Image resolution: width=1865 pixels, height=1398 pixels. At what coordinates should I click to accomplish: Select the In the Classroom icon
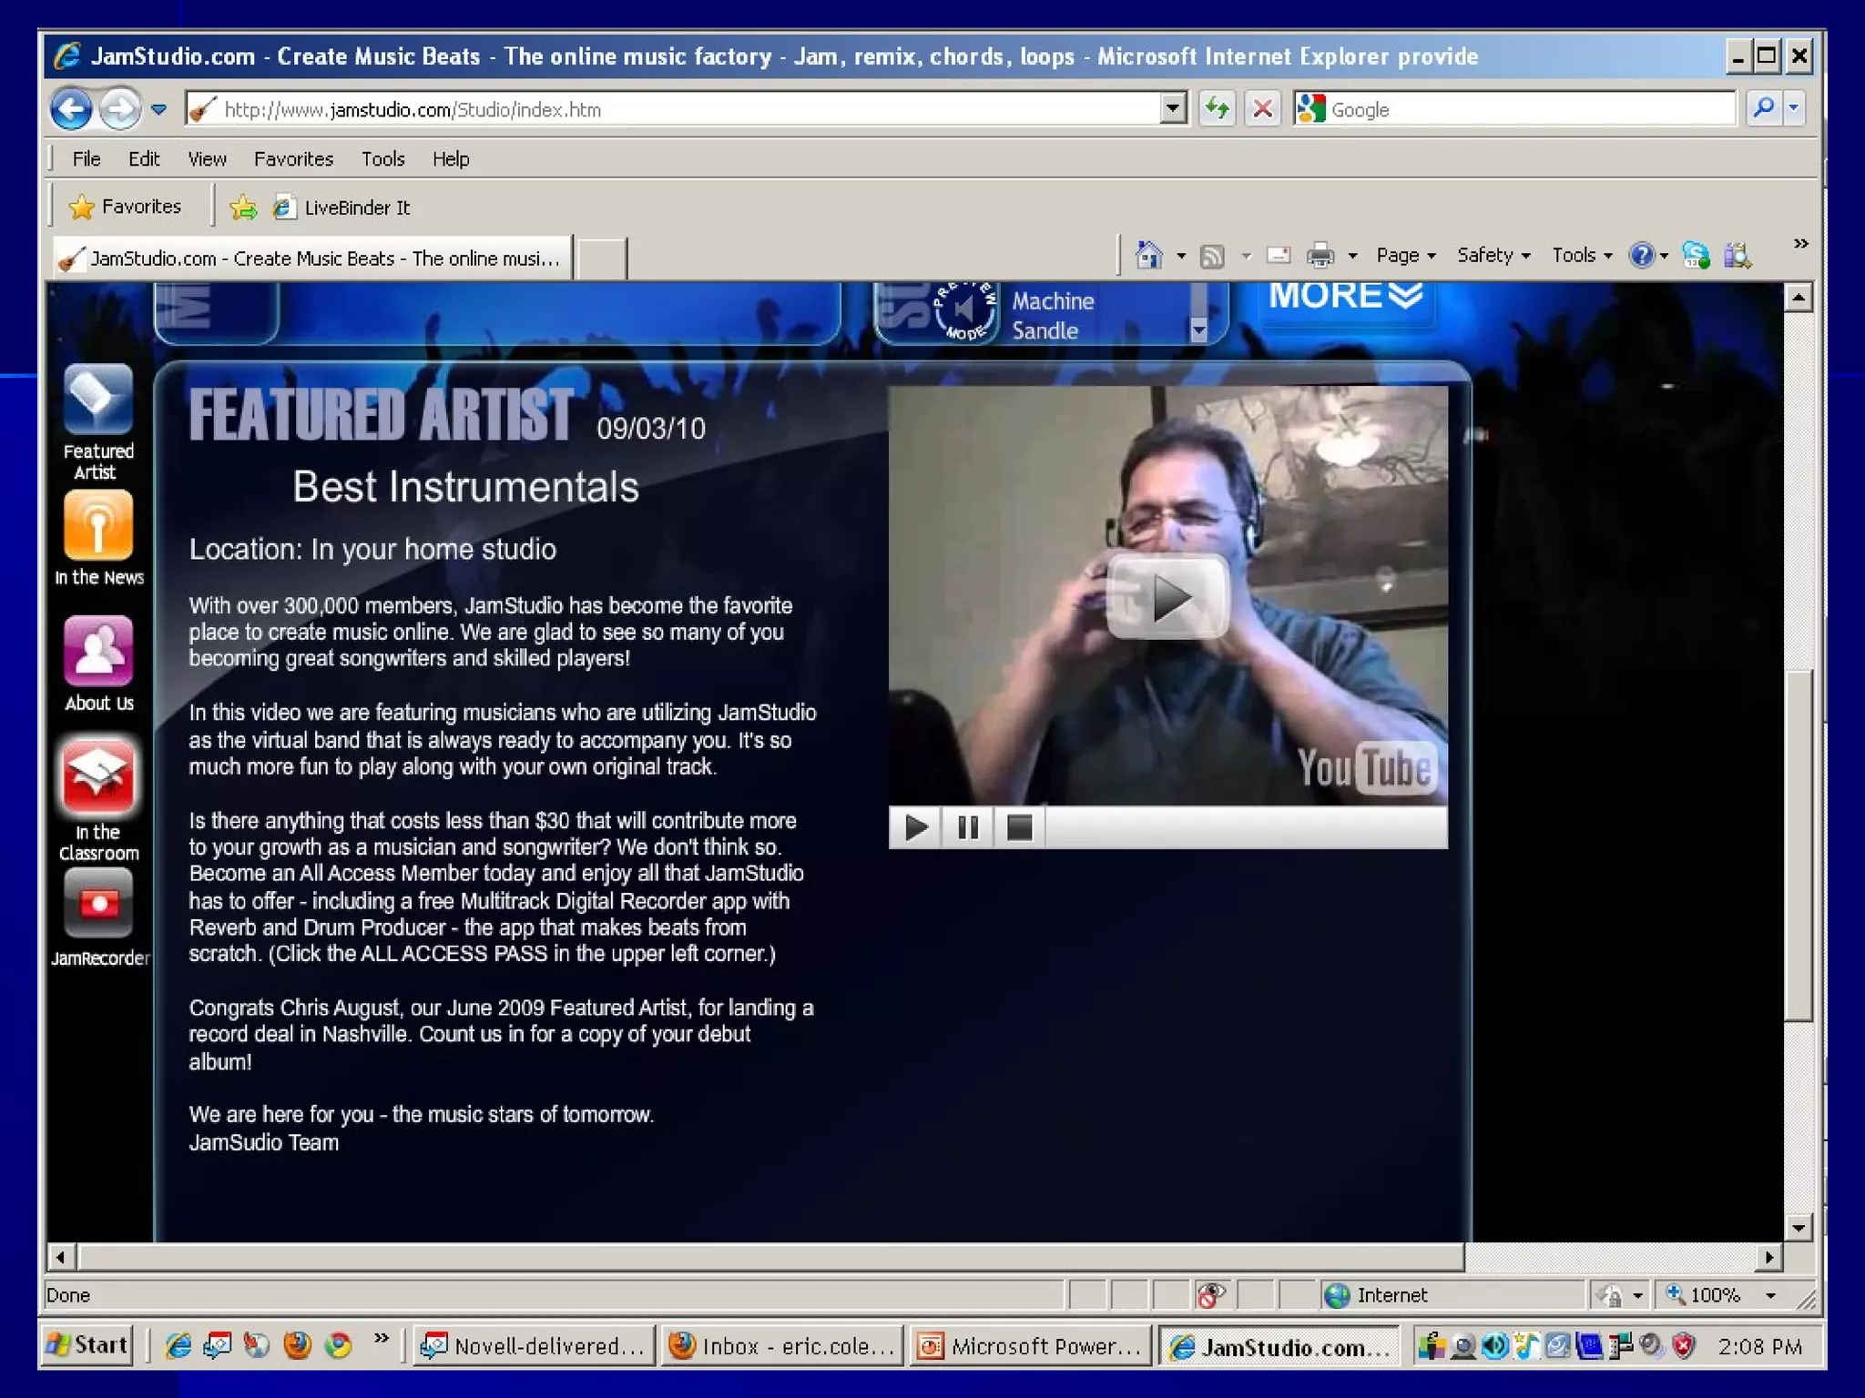click(97, 776)
